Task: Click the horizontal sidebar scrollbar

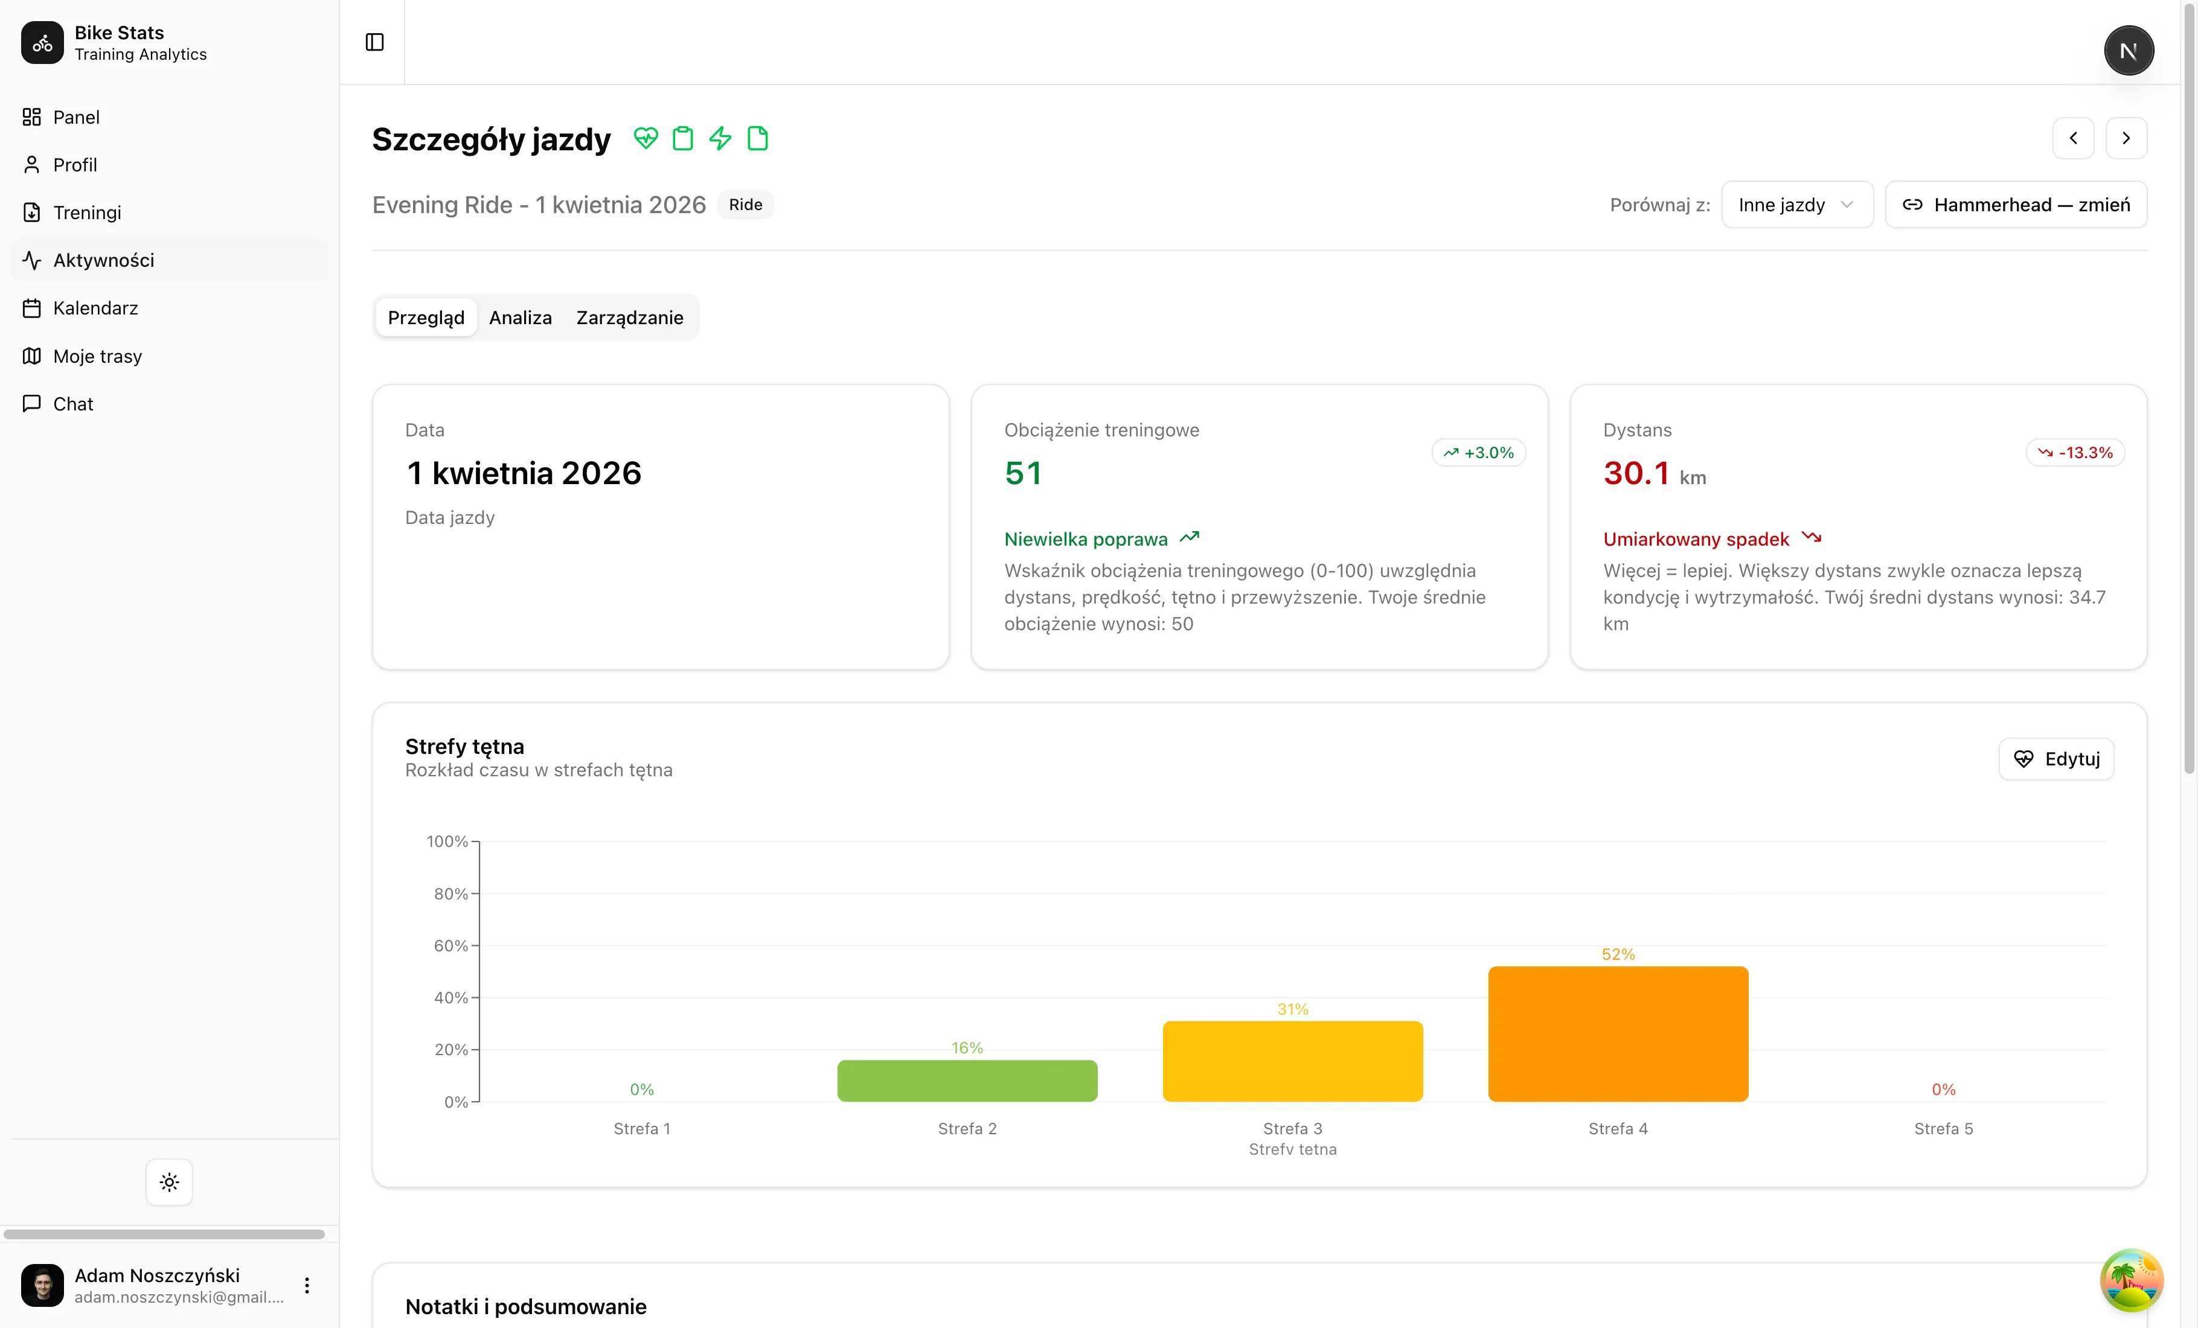Action: [164, 1234]
